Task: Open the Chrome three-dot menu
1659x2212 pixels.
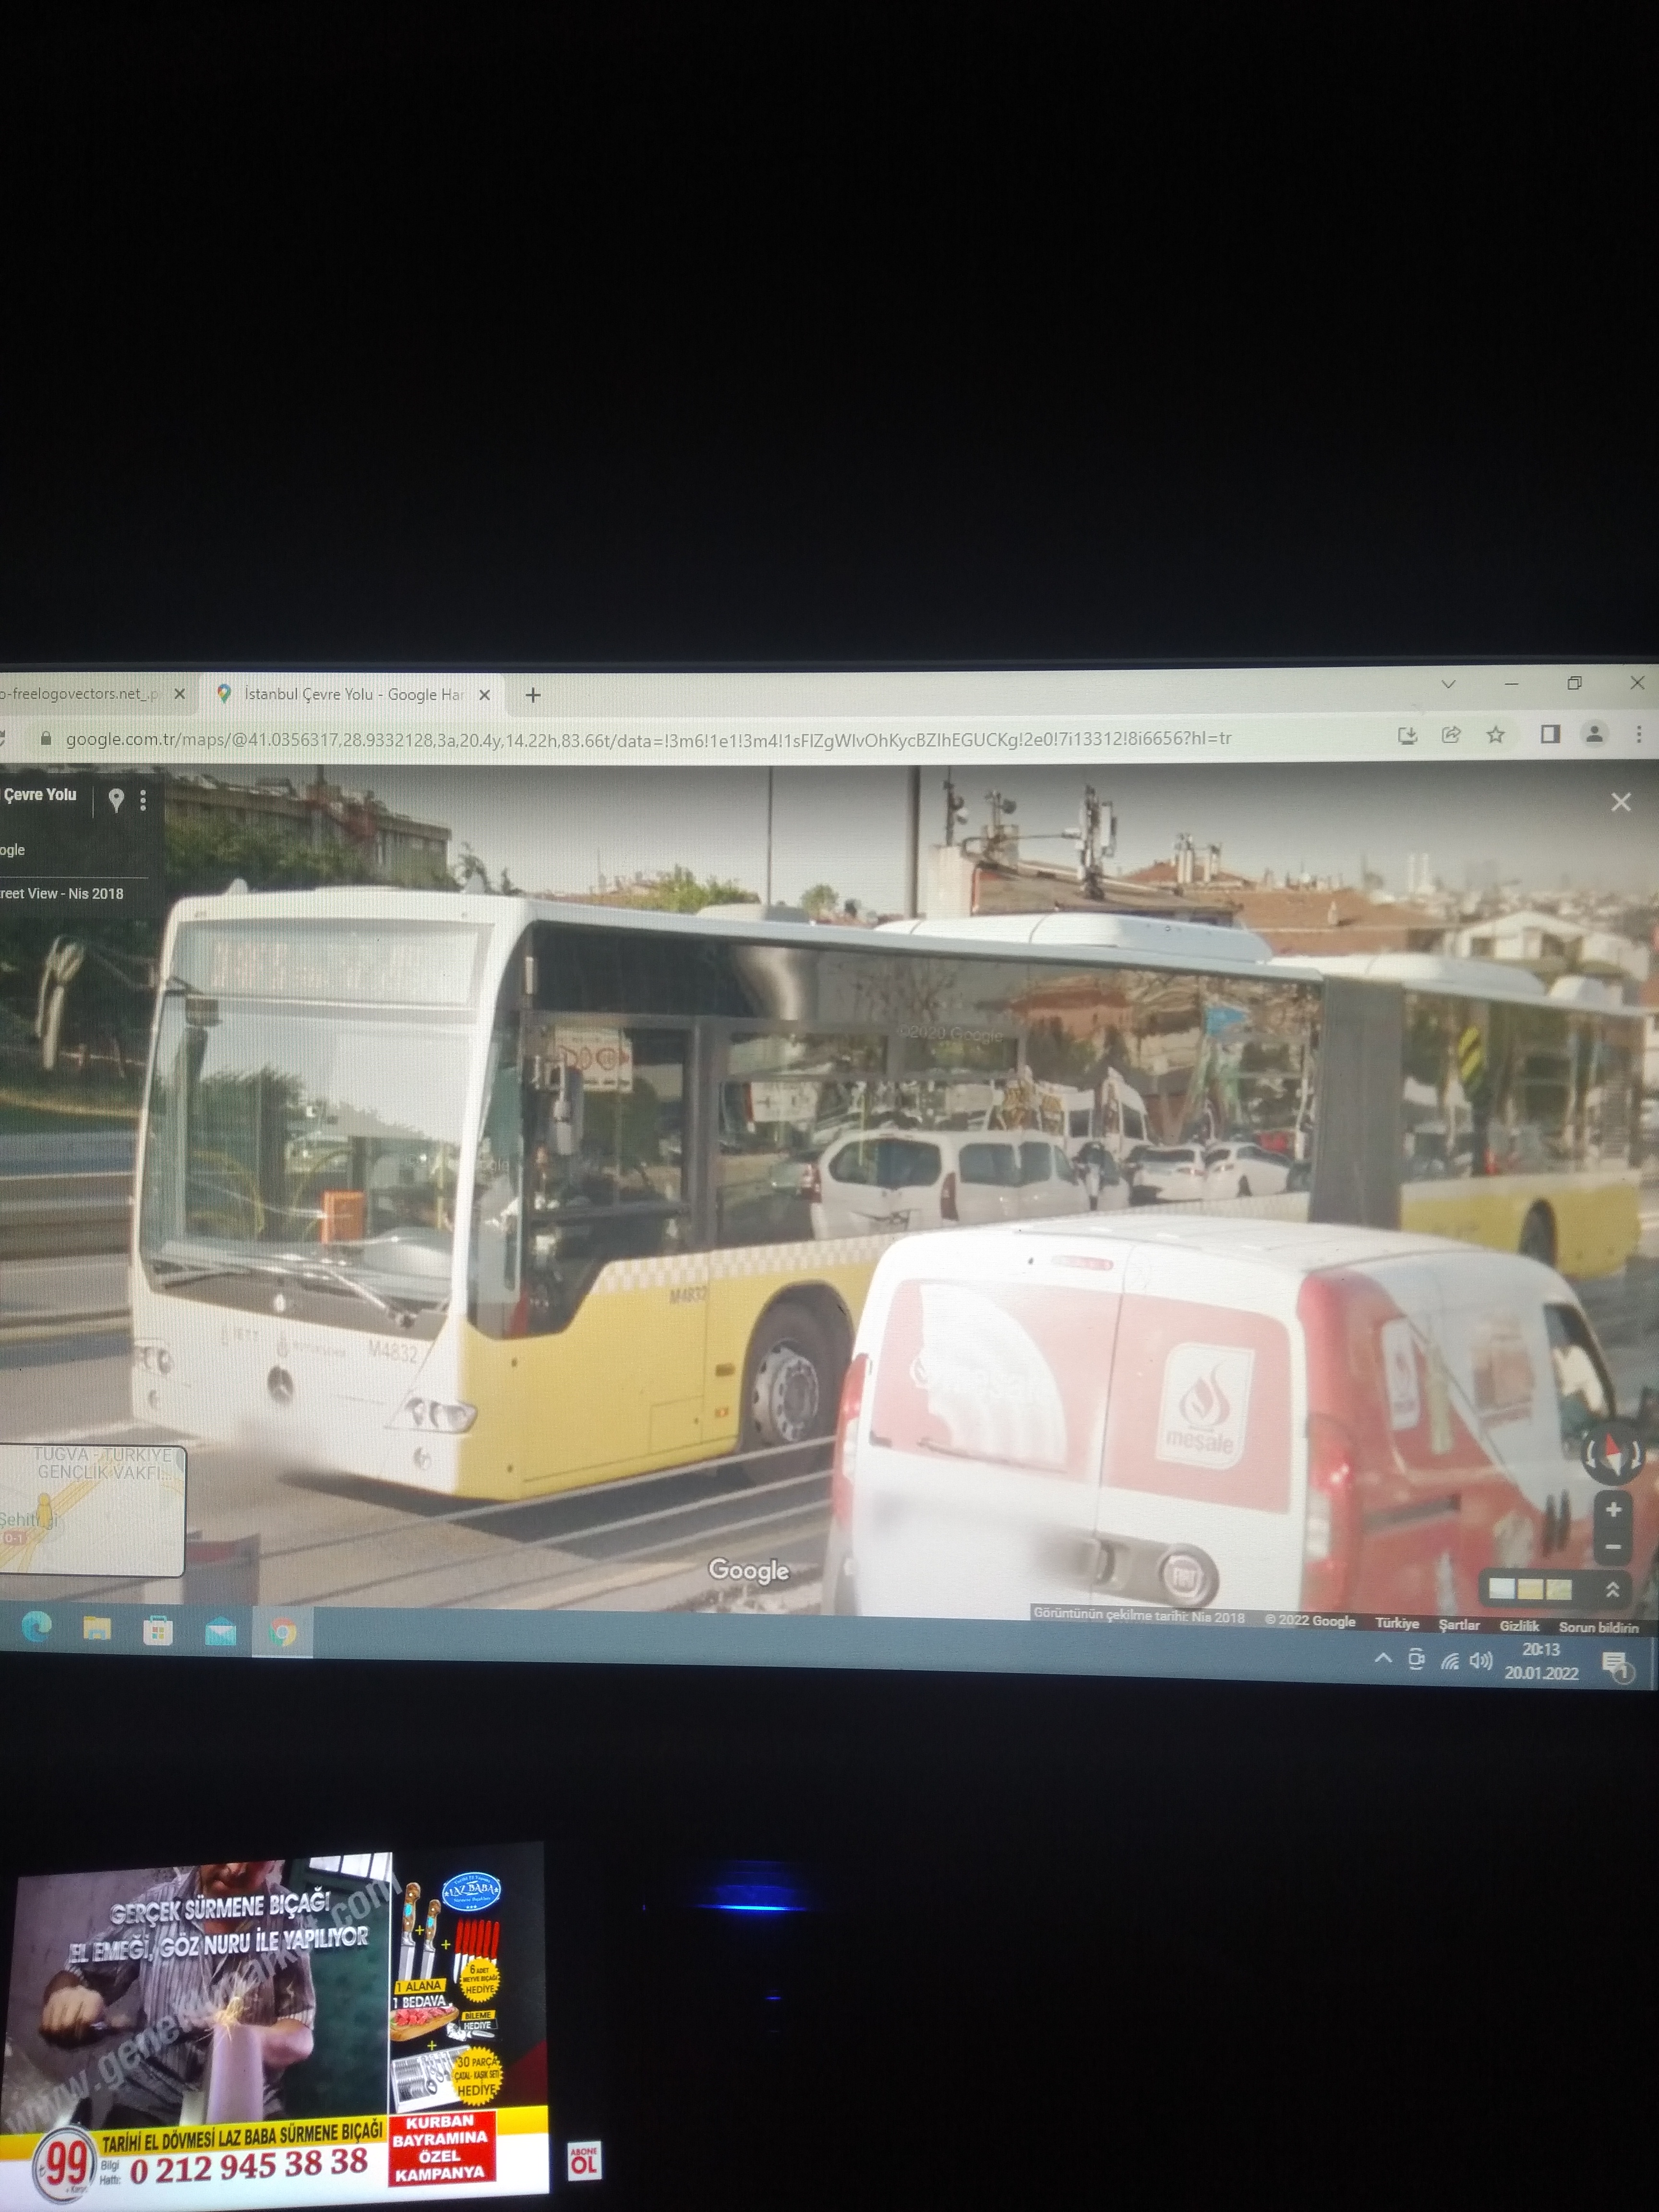Action: coord(1638,734)
